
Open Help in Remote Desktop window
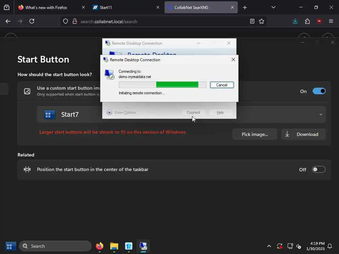pyautogui.click(x=220, y=112)
